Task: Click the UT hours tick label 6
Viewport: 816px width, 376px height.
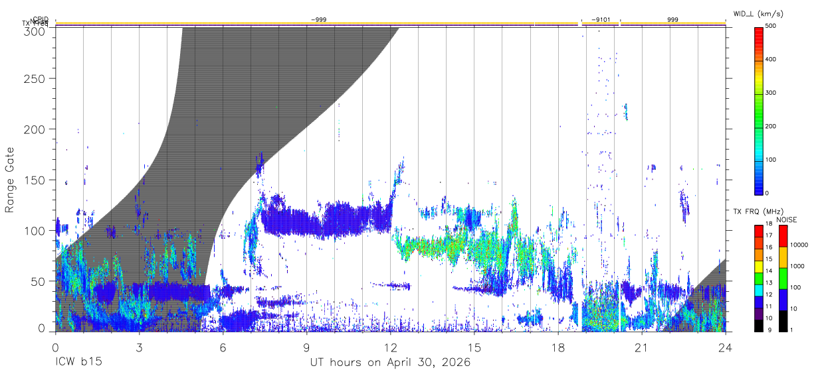Action: tap(223, 347)
